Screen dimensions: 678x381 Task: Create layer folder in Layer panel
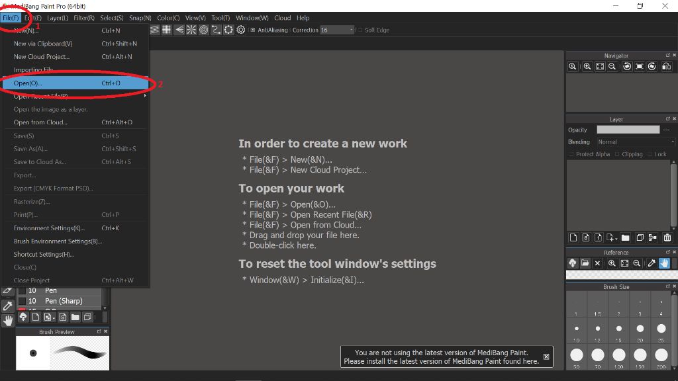625,237
